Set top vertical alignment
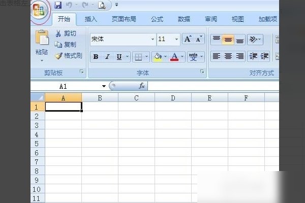 click(x=217, y=40)
